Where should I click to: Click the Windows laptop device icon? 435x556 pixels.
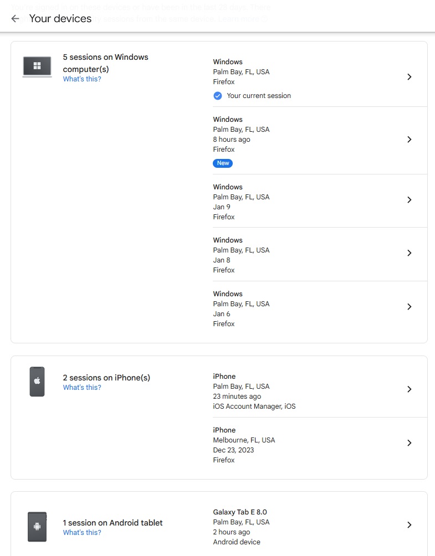point(37,66)
